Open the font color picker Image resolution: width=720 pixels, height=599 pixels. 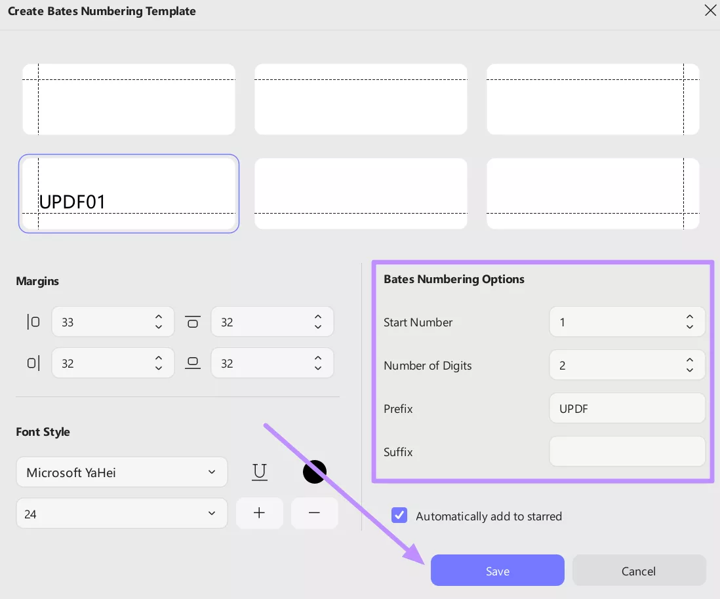pyautogui.click(x=314, y=471)
